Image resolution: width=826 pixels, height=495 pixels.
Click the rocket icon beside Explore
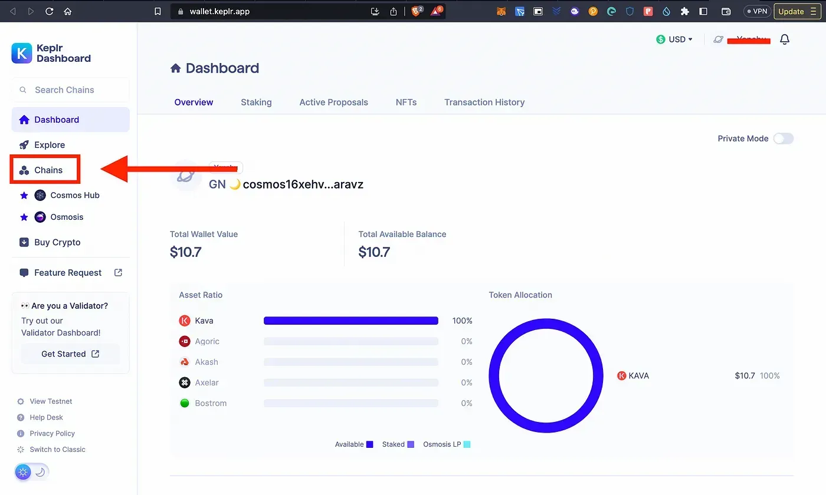[x=24, y=145]
